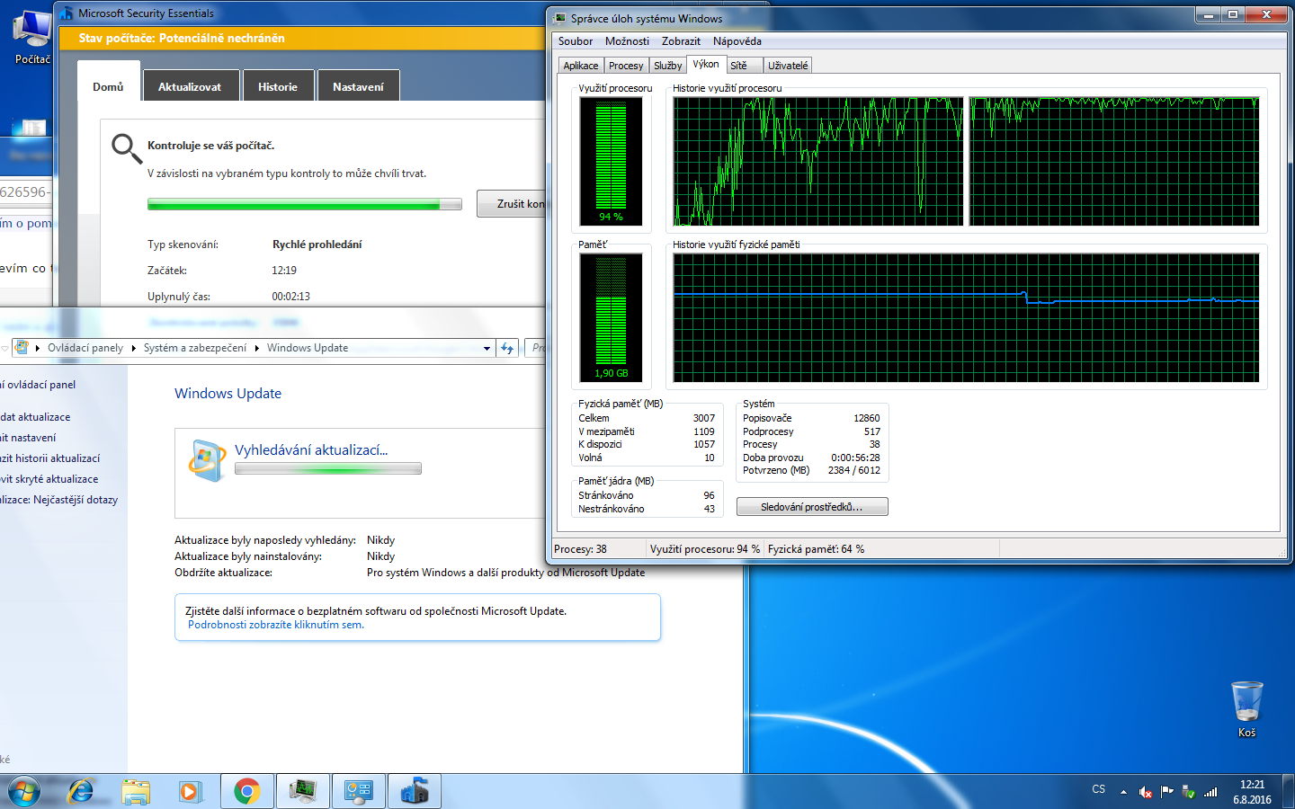Open the Aktualizovat tab in Security Essentials
Image resolution: width=1295 pixels, height=809 pixels.
click(190, 86)
